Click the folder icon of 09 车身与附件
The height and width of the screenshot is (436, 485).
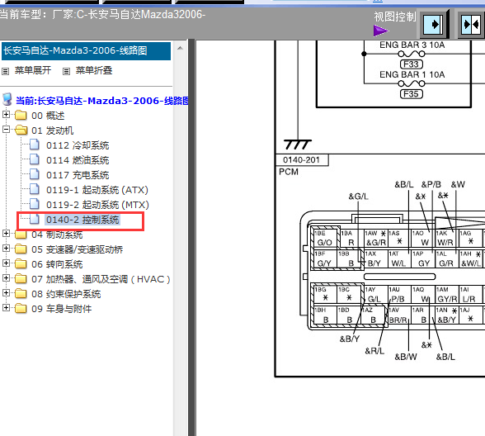(x=21, y=309)
